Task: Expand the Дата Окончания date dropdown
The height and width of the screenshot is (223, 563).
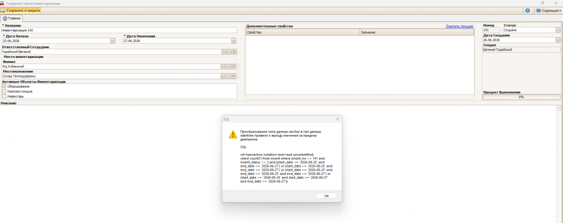Action: [234, 41]
